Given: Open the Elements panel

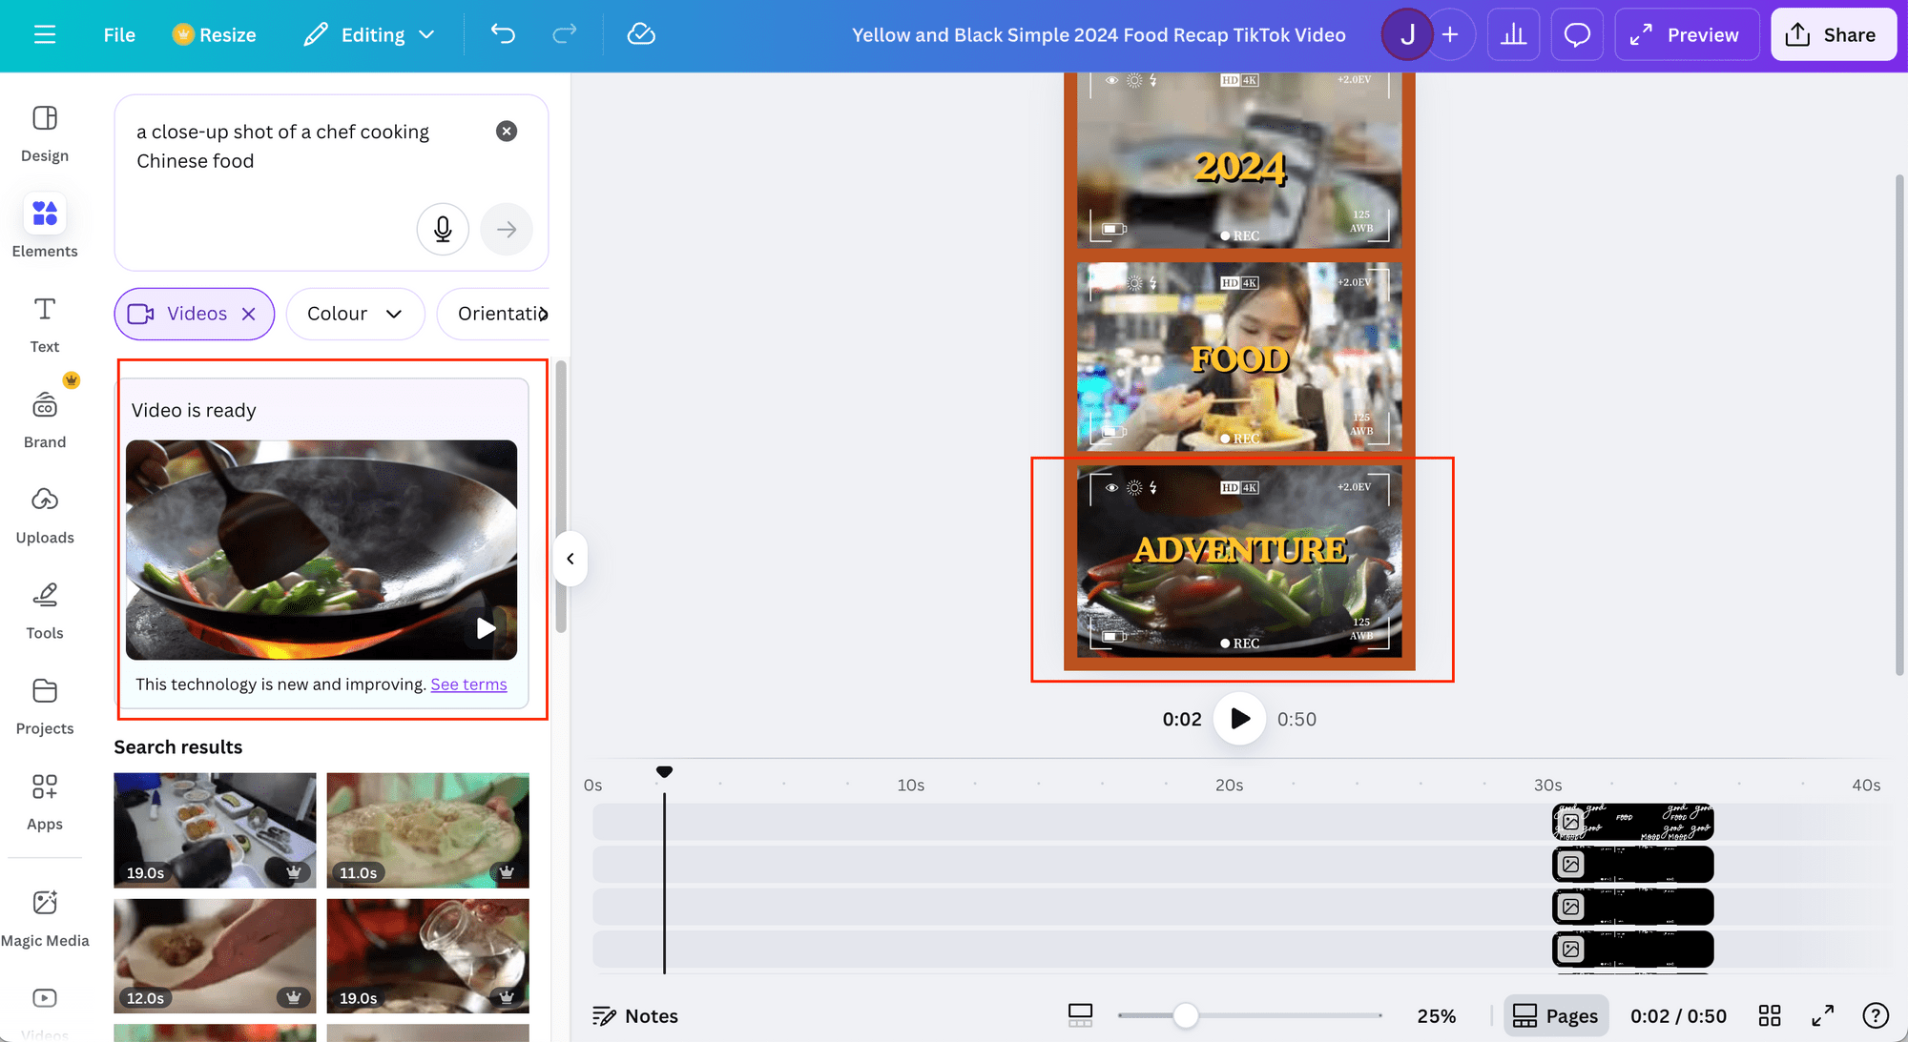Looking at the screenshot, I should [44, 226].
